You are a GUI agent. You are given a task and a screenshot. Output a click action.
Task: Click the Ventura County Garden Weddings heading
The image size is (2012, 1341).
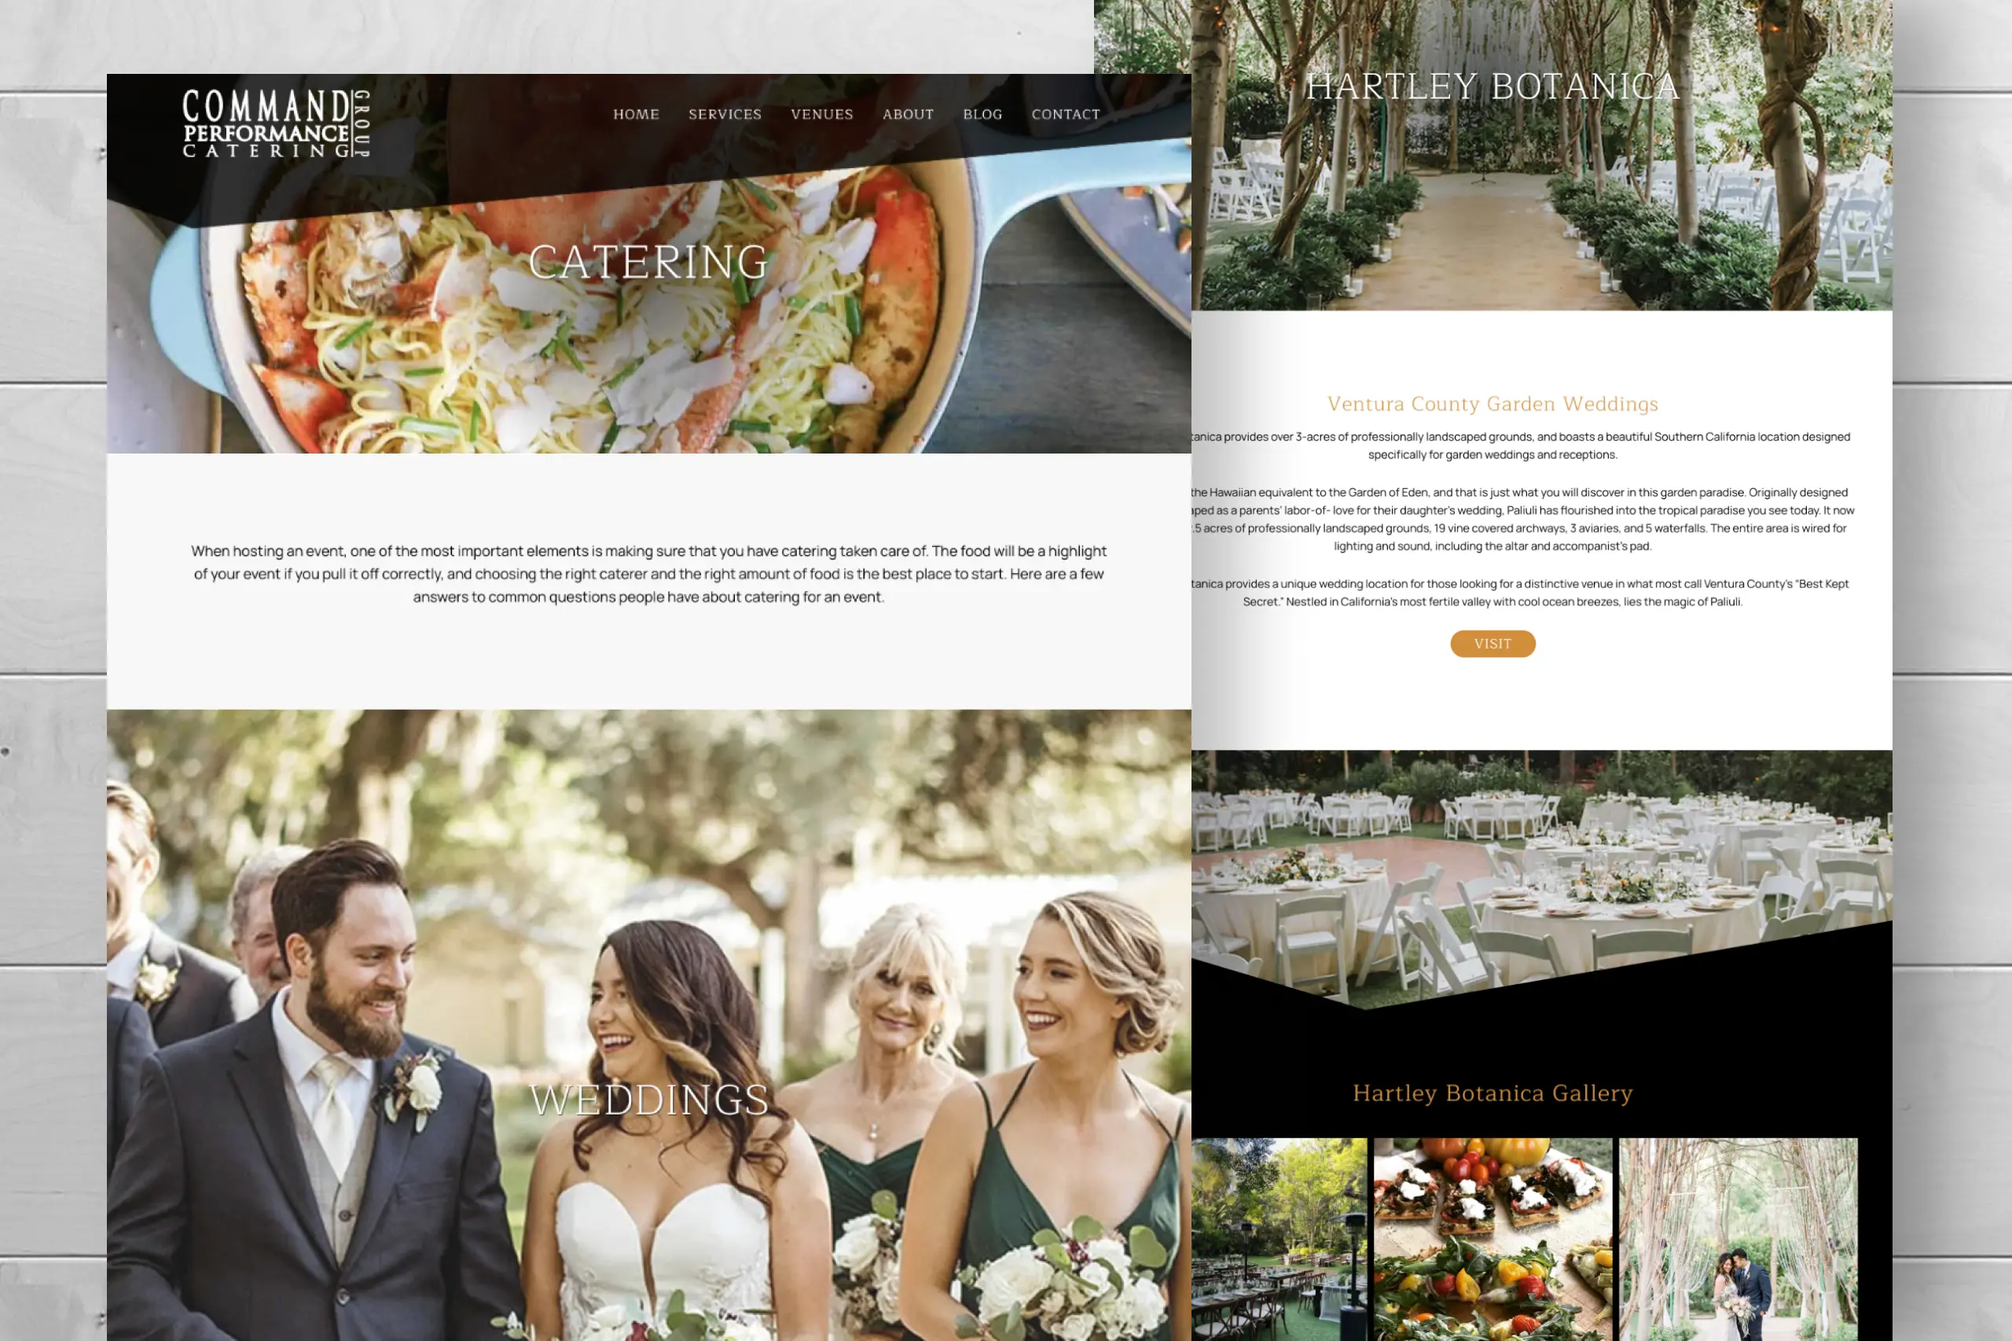pyautogui.click(x=1492, y=402)
